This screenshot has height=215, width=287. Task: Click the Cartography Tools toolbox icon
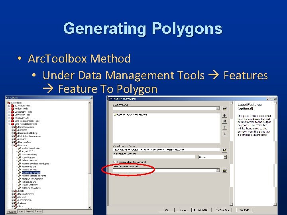click(12, 112)
